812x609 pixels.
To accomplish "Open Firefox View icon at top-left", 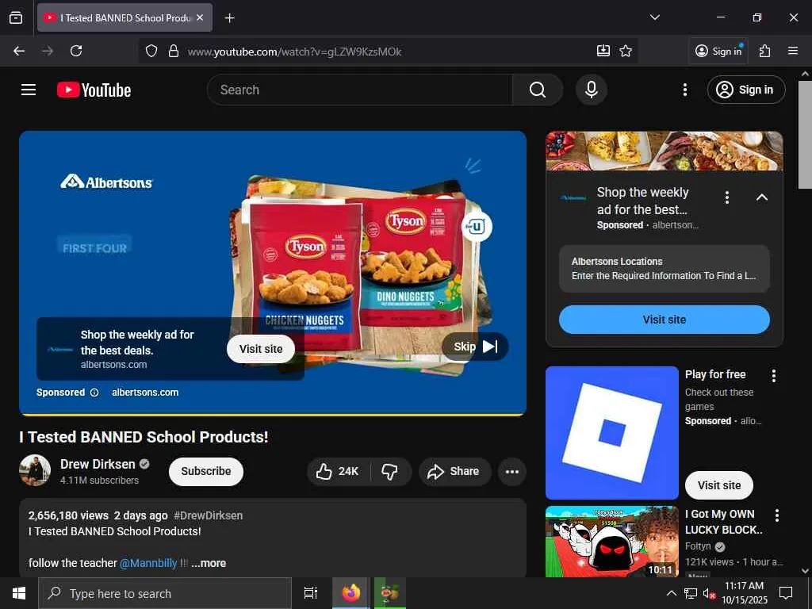I will (x=16, y=17).
